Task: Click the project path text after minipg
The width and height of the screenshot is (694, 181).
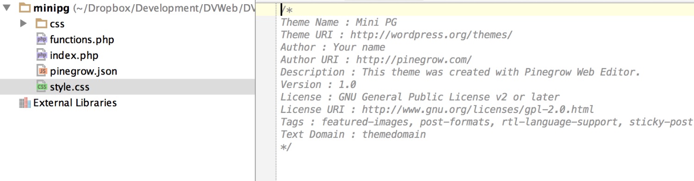Action: (164, 8)
